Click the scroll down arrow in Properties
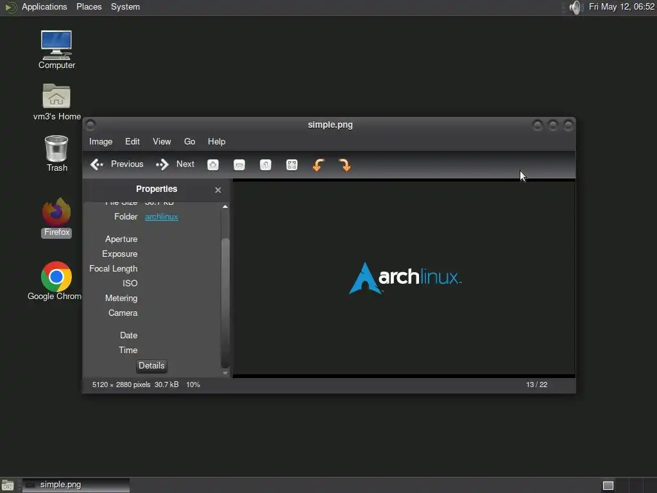657x493 pixels. [x=225, y=373]
